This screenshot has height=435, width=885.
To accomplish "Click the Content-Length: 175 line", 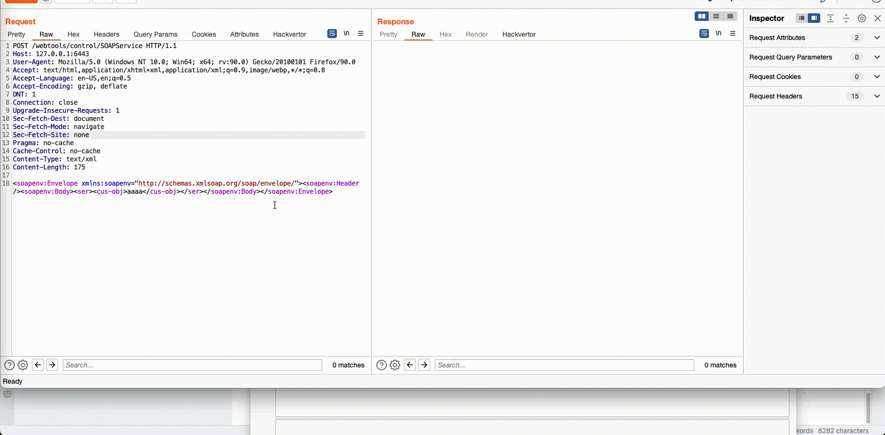I will point(49,167).
